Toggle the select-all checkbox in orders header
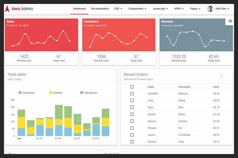The width and height of the screenshot is (238, 158). click(132, 87)
